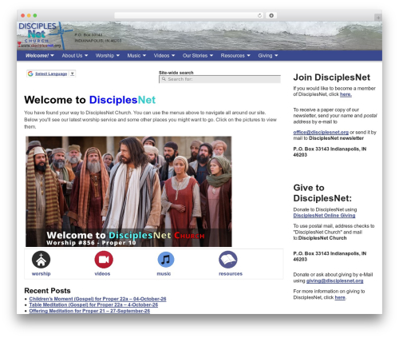
Task: Open the Select Language dropdown
Action: pyautogui.click(x=51, y=74)
